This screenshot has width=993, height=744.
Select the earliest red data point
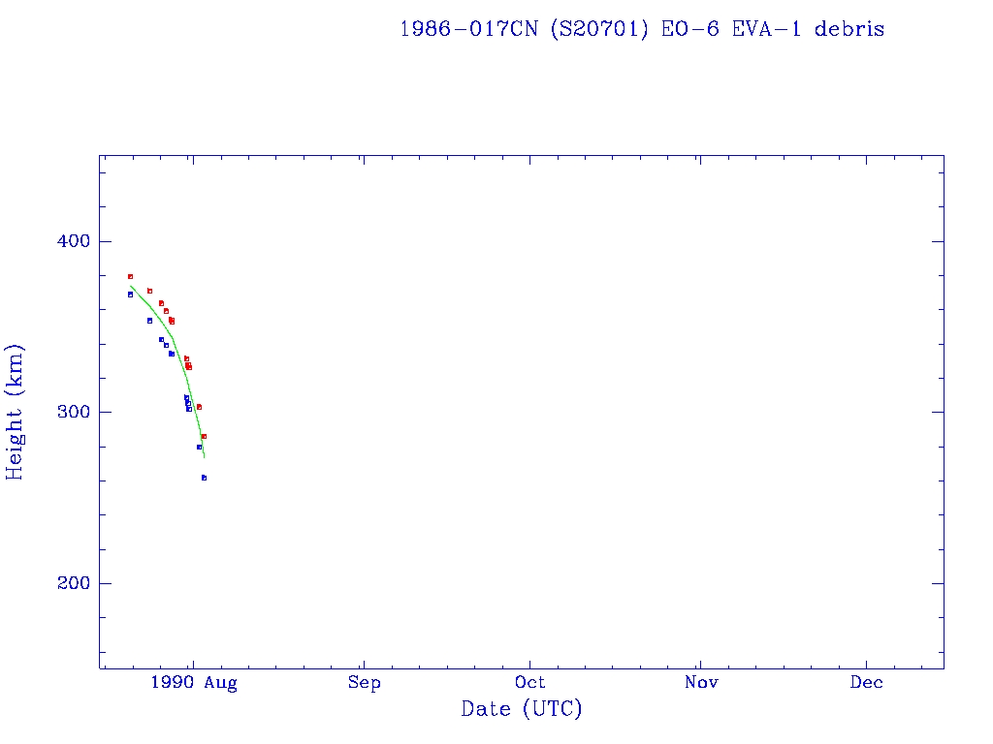(x=130, y=277)
